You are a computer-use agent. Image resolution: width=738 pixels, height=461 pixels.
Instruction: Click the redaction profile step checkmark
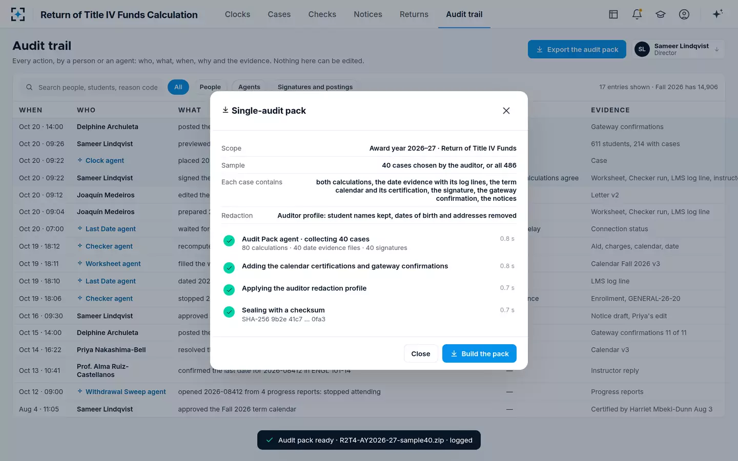pos(229,289)
